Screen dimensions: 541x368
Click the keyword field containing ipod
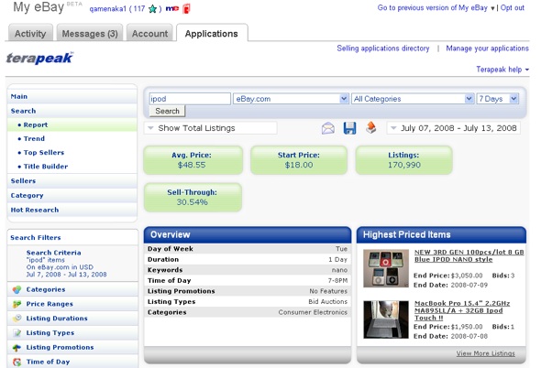click(x=190, y=99)
